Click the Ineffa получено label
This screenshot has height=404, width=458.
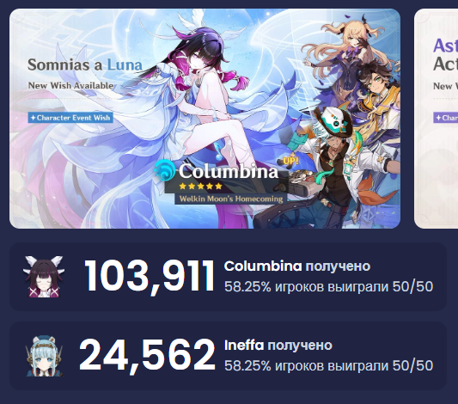[x=278, y=346]
